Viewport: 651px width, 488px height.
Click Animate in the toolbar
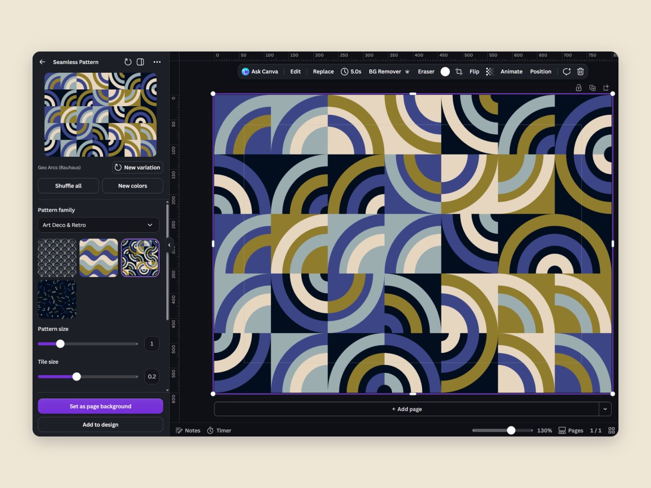(x=511, y=71)
